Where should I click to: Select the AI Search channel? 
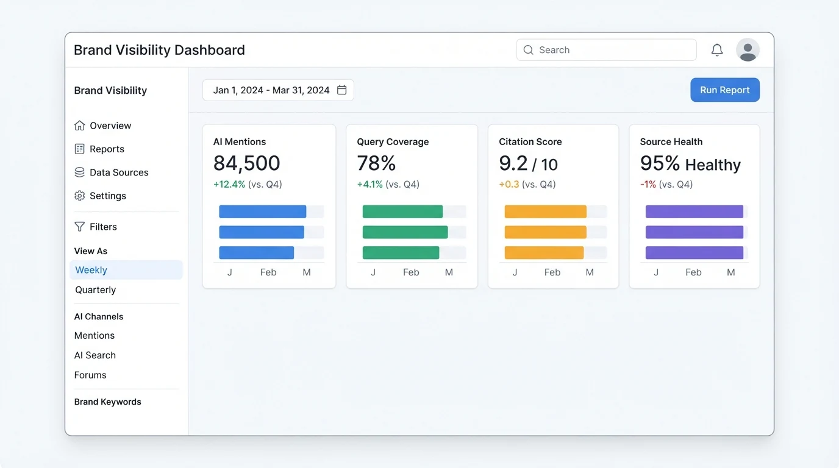pos(95,355)
